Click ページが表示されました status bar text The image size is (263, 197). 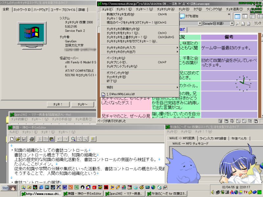click(111, 121)
